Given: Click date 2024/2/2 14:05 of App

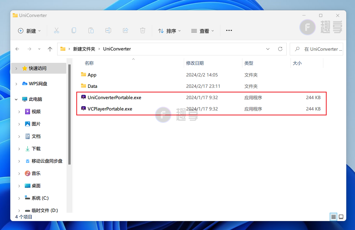Looking at the screenshot, I should click(x=202, y=75).
